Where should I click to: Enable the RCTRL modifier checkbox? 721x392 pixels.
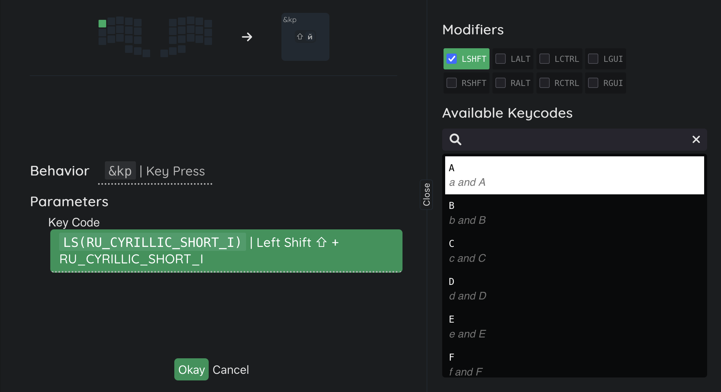pos(545,83)
